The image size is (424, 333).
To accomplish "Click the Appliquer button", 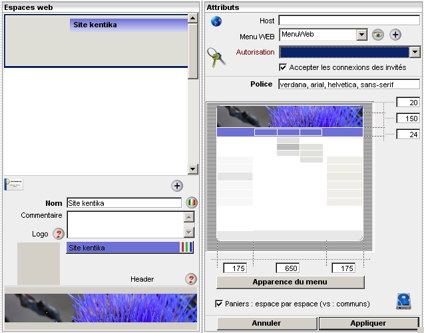I will tap(369, 323).
